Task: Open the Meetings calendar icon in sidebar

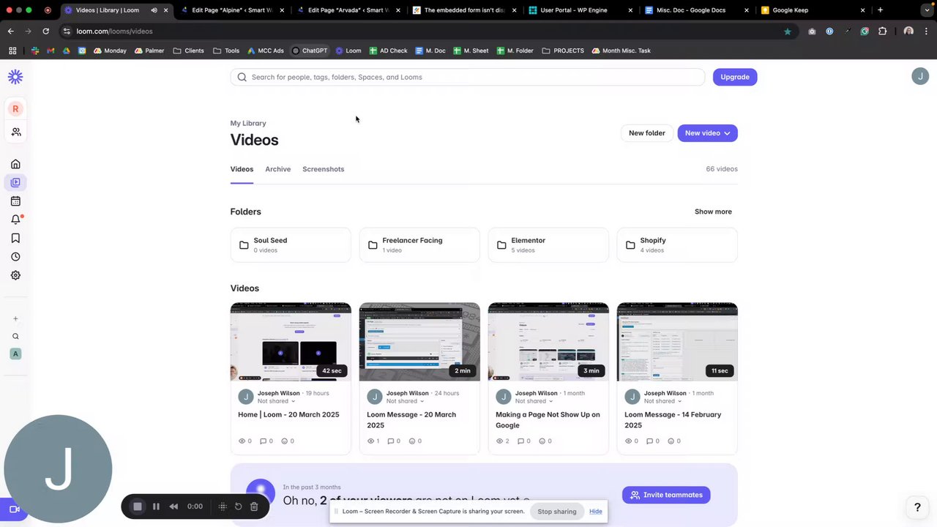Action: click(x=15, y=201)
